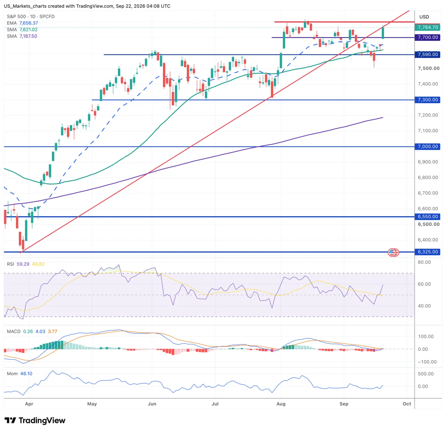Click the Jul label on time axis
The image size is (446, 432).
pyautogui.click(x=215, y=404)
